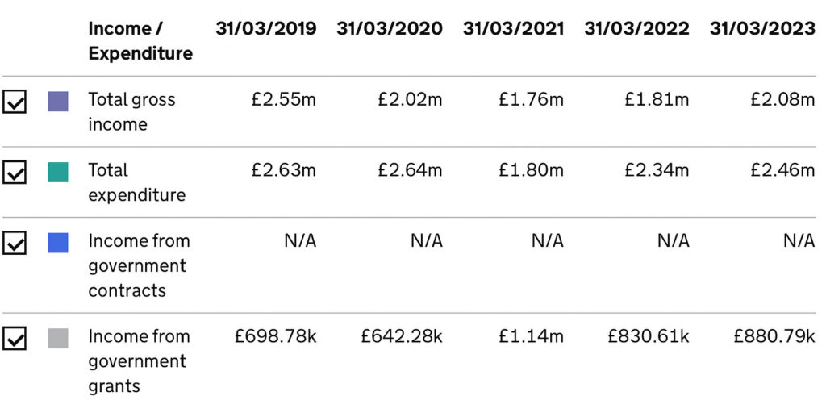The height and width of the screenshot is (400, 826).
Task: Toggle Income from government contracts checkbox
Action: [15, 243]
